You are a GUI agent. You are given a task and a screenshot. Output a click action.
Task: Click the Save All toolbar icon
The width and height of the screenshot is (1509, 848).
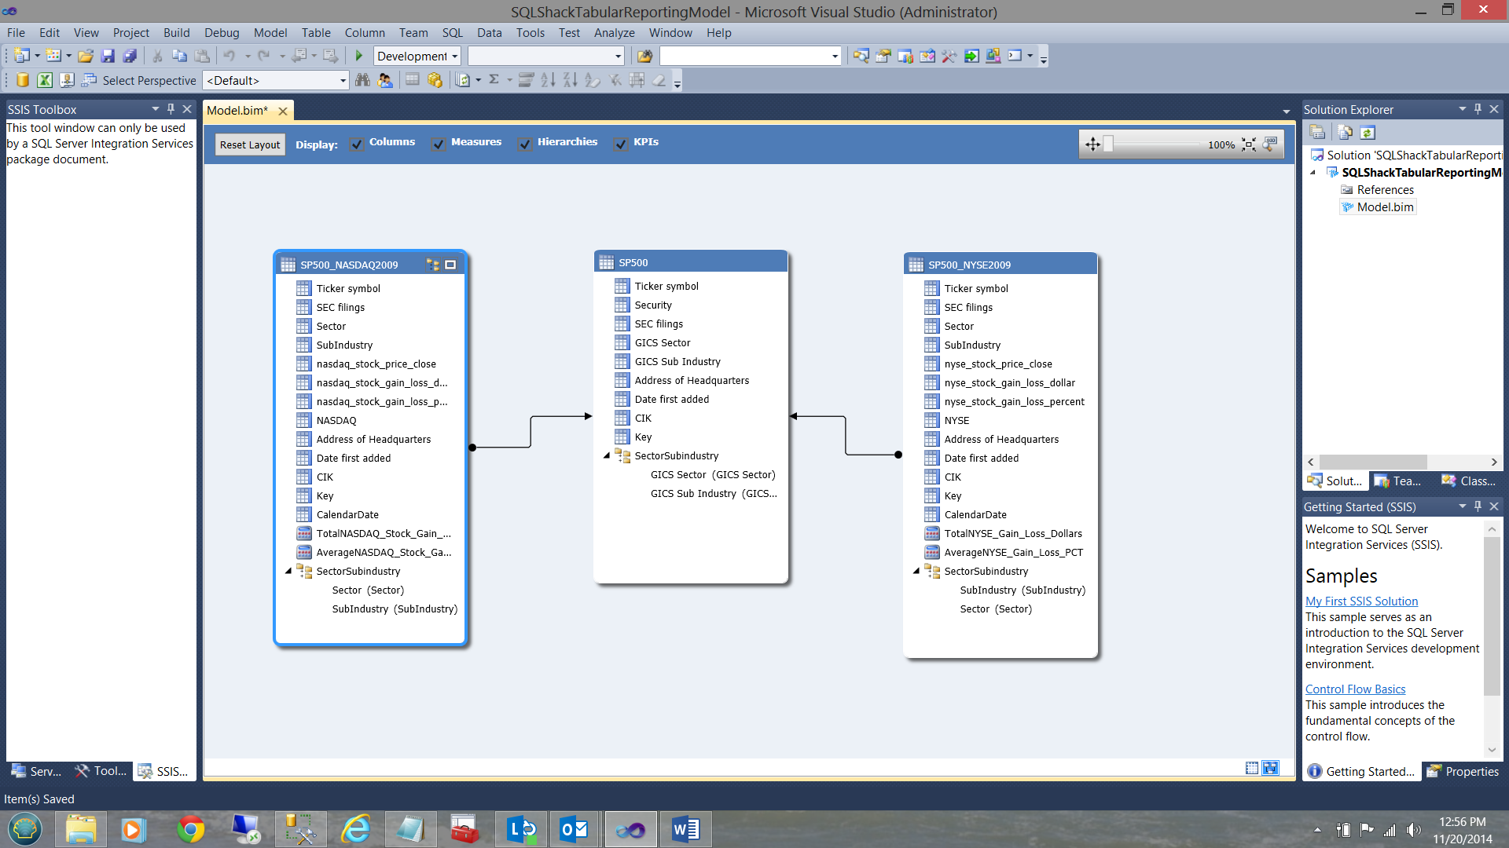(x=130, y=56)
